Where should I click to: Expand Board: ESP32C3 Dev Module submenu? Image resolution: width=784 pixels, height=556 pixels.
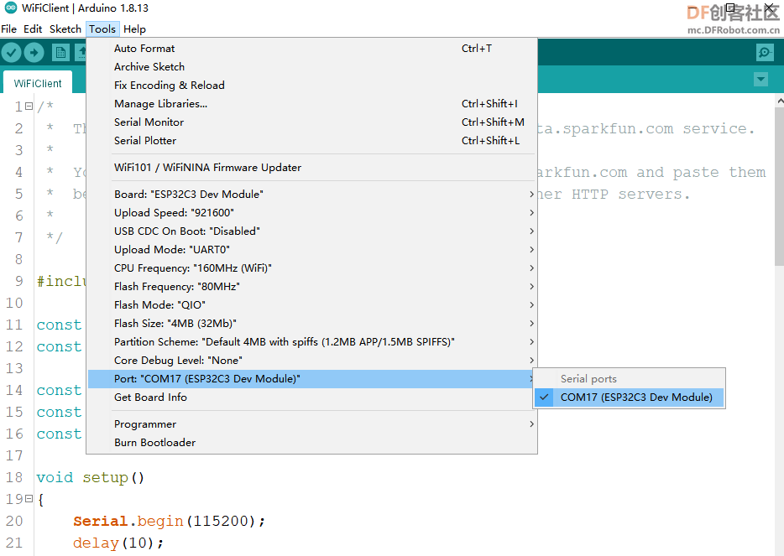tap(311, 195)
